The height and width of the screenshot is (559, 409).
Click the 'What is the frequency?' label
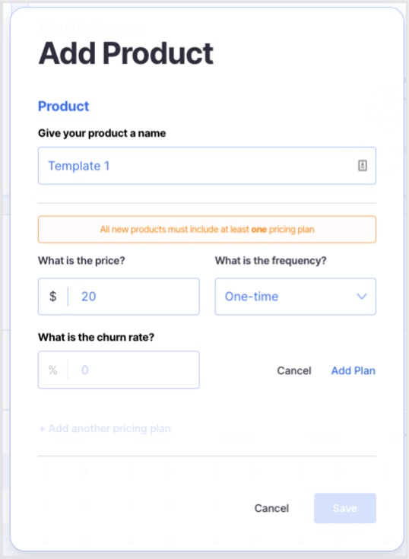(271, 261)
